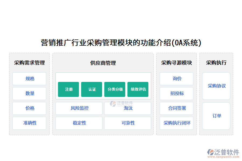This screenshot has height=161, width=242.
Task: Select the 稳定性 box
Action: point(79,123)
